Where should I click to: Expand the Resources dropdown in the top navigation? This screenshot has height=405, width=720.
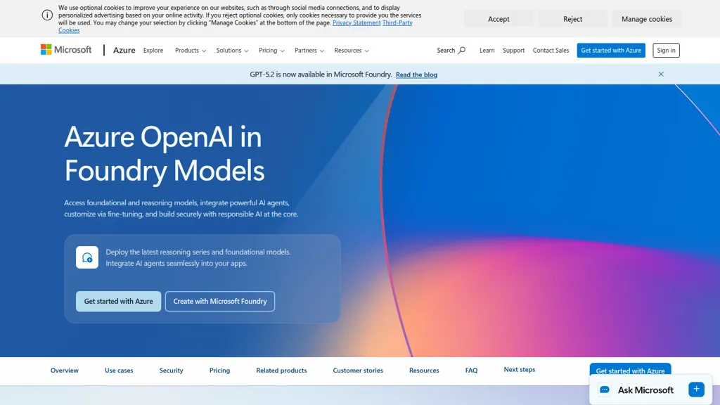352,51
